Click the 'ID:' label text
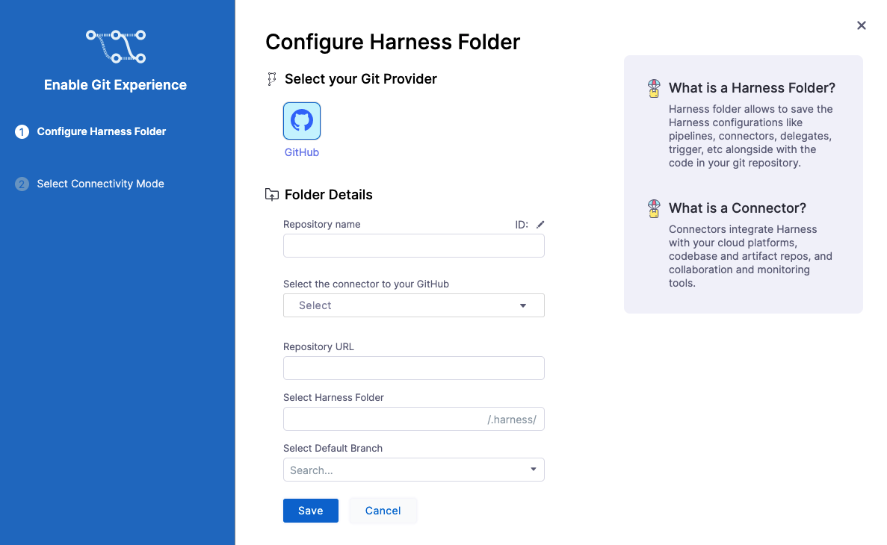The image size is (887, 545). pyautogui.click(x=522, y=225)
